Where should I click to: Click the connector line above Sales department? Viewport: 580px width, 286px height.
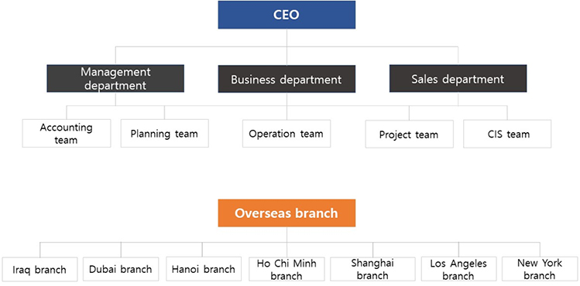(458, 56)
